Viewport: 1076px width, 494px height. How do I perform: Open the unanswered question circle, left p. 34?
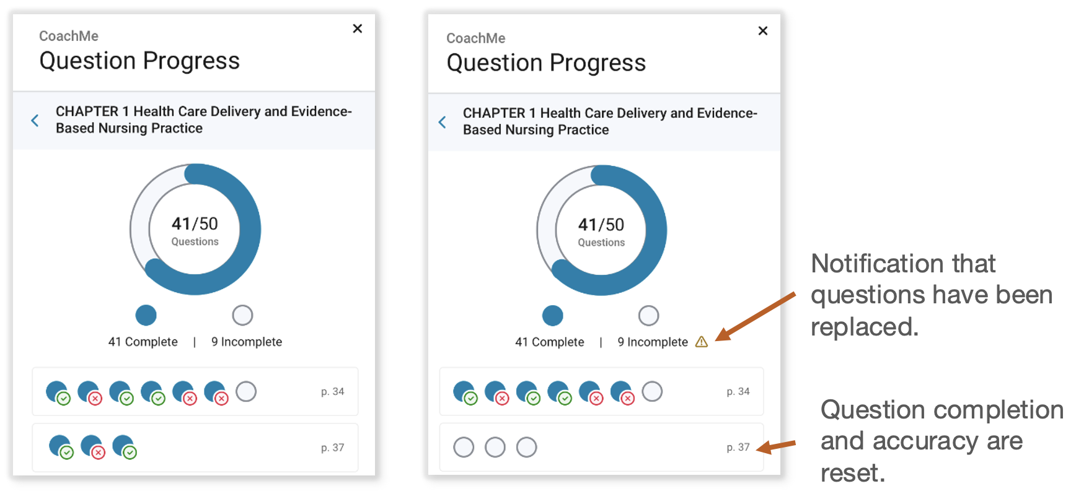[x=246, y=391]
